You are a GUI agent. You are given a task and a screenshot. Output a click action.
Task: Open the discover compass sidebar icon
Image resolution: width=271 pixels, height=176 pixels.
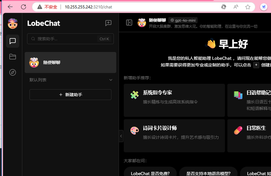pos(13,72)
